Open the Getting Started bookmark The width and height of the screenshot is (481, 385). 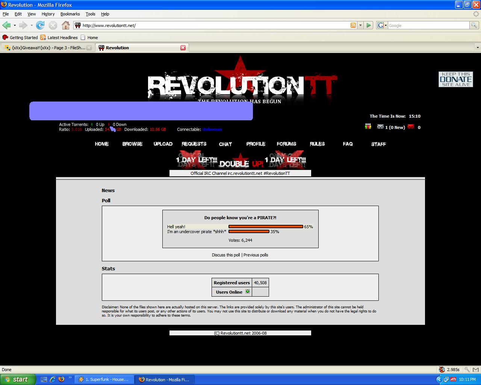pos(20,38)
